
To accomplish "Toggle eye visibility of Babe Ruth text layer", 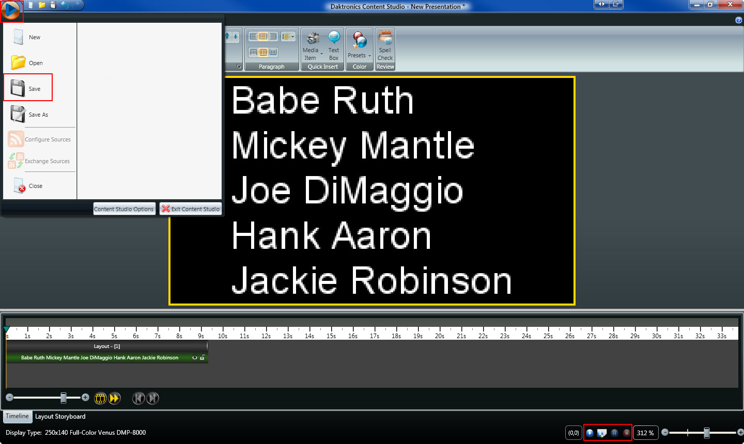I will coord(195,357).
